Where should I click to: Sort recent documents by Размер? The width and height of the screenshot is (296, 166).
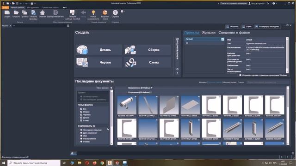81,142
